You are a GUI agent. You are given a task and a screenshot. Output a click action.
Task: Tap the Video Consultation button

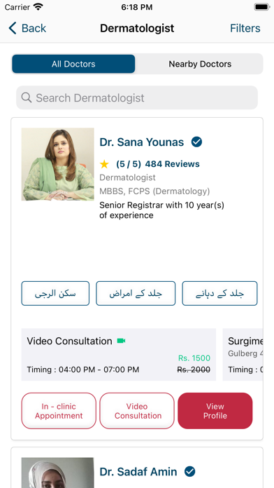[x=137, y=411]
